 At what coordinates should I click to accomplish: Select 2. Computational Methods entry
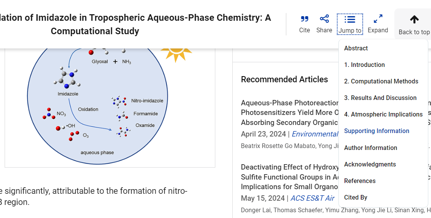381,81
